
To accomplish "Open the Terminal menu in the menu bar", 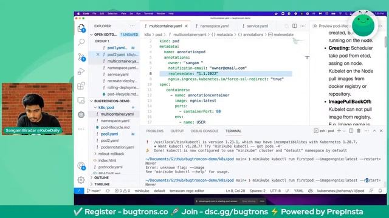I will (x=148, y=13).
